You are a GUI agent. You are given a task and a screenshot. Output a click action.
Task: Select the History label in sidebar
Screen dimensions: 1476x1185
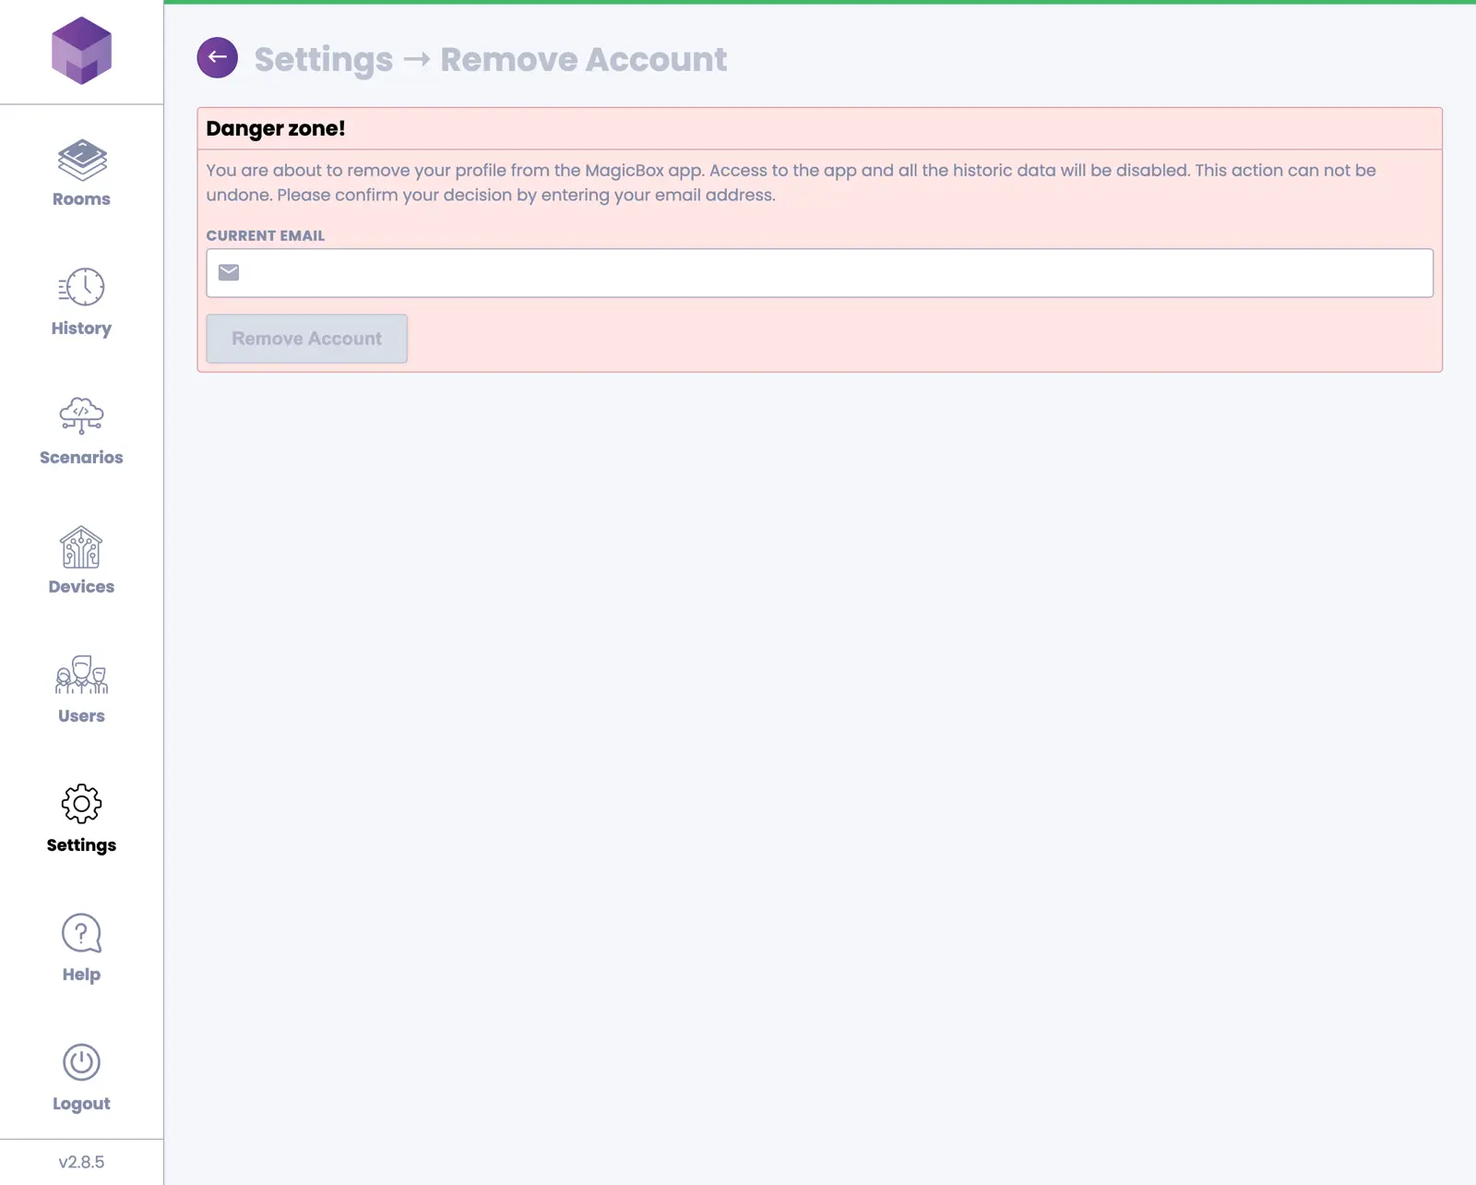pyautogui.click(x=81, y=329)
